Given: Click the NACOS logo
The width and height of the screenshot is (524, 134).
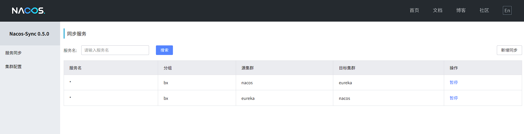Looking at the screenshot, I should point(28,11).
